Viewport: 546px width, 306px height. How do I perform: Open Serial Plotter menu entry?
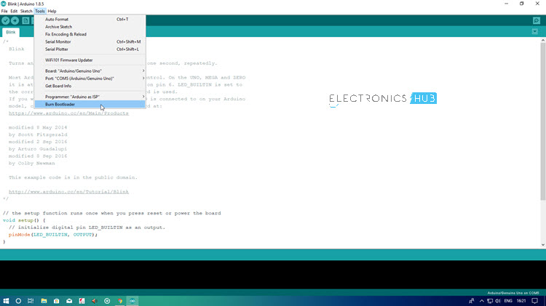coord(90,49)
